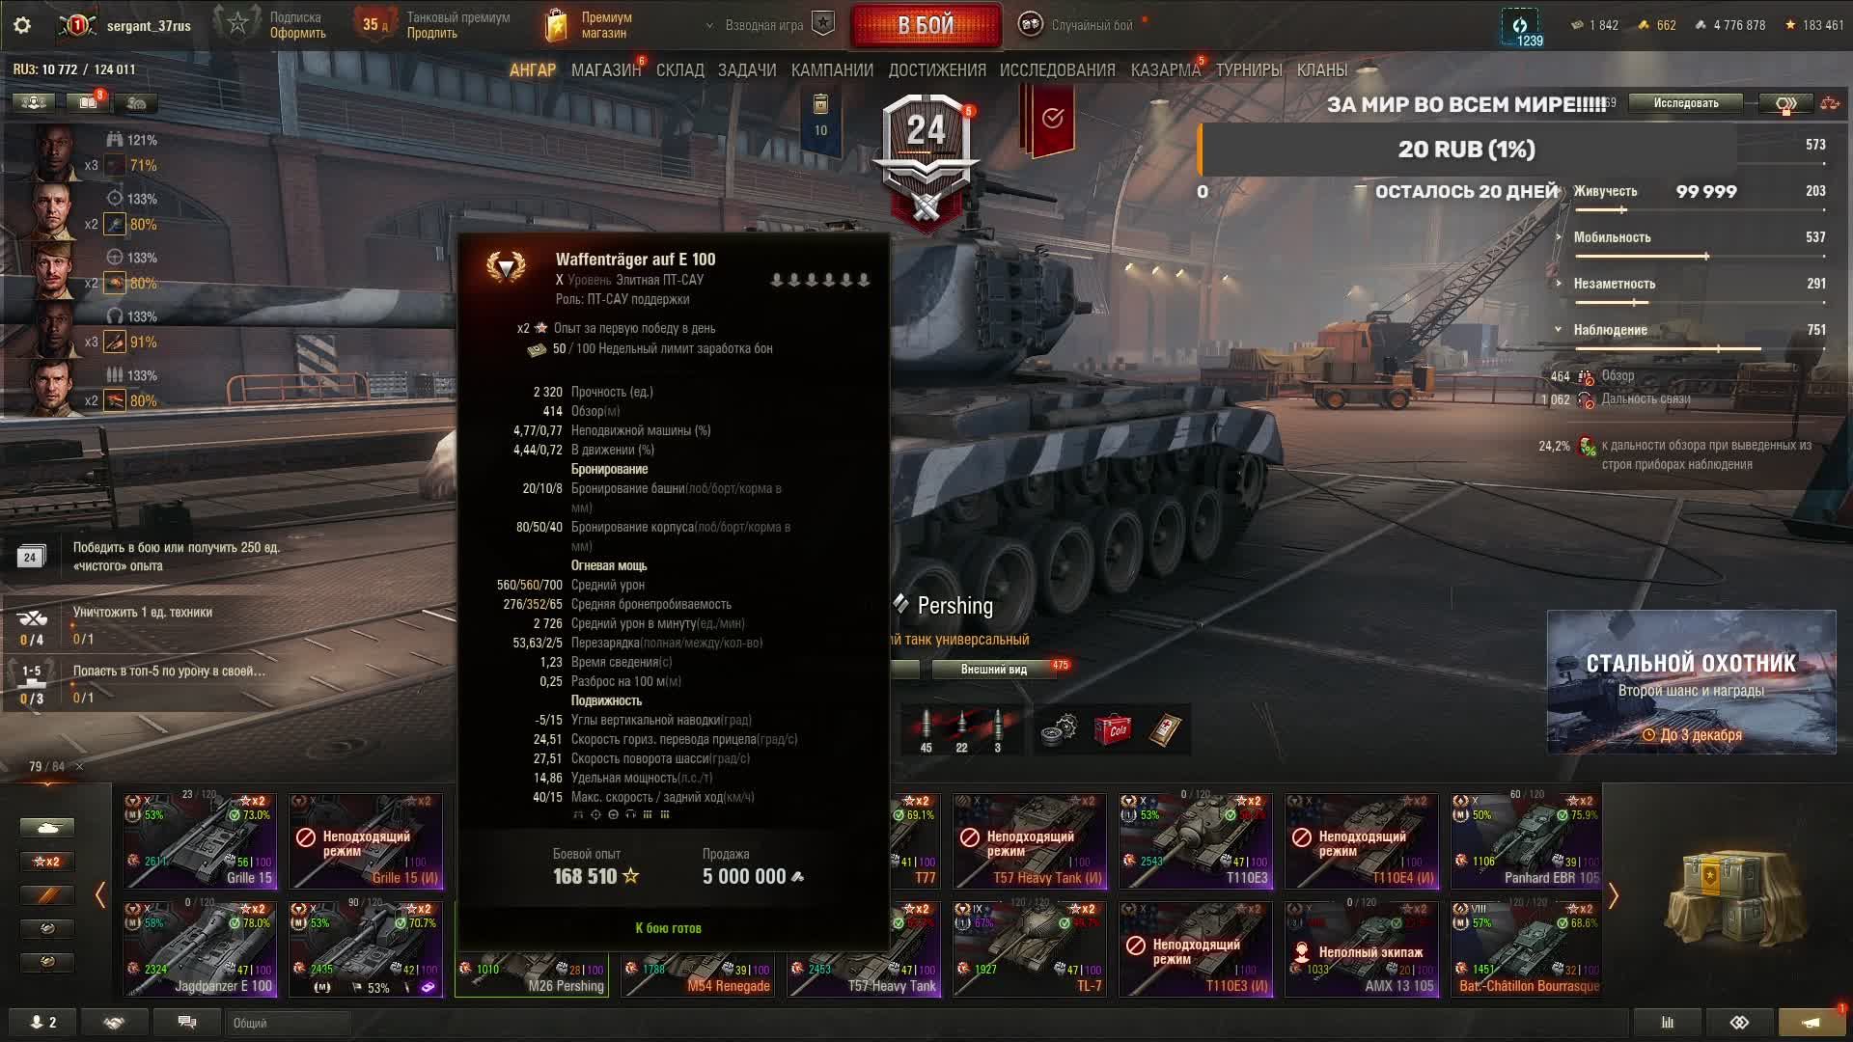Screen dimensions: 1853x1042
Task: Open the Внешний вид customization button
Action: [994, 670]
